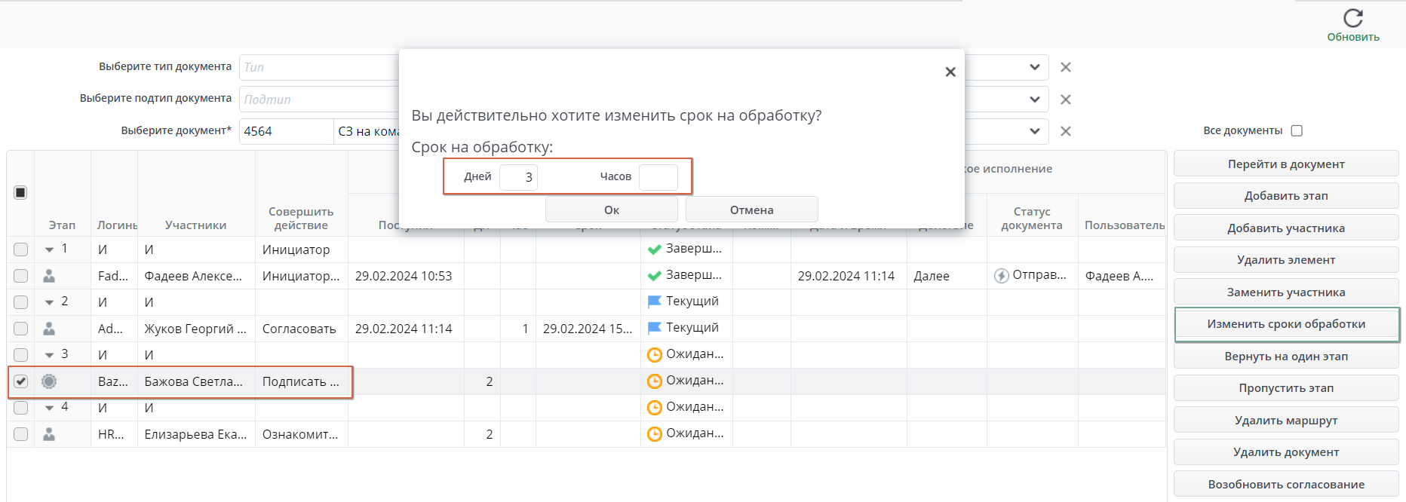This screenshot has width=1406, height=502.
Task: Enable the Все документы checkbox
Action: (x=1297, y=130)
